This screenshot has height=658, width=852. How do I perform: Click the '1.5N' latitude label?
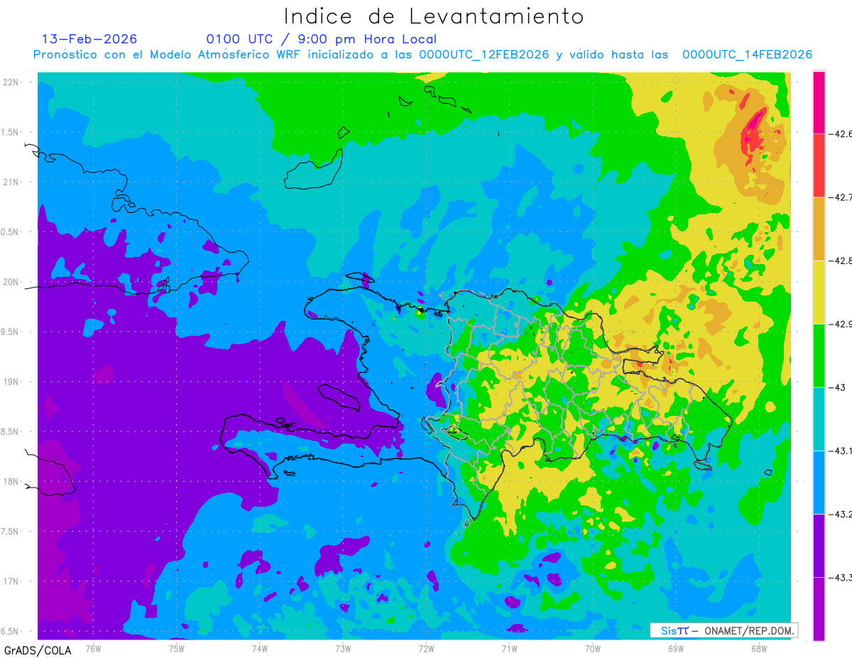tap(11, 132)
